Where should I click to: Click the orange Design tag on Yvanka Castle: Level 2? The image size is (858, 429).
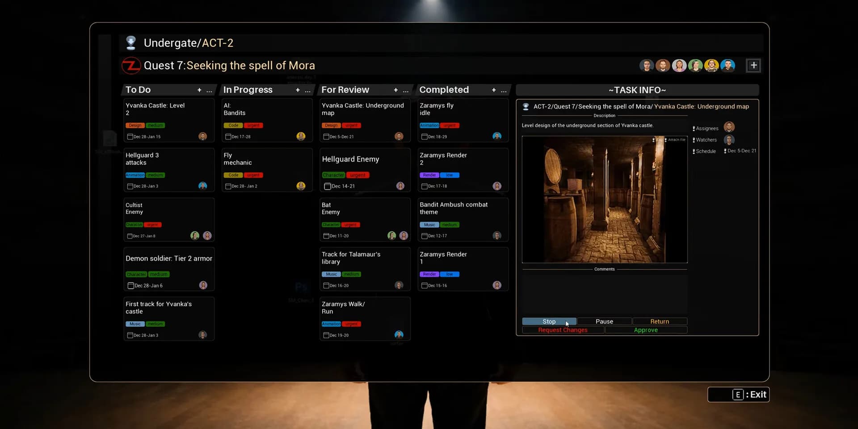click(x=135, y=125)
